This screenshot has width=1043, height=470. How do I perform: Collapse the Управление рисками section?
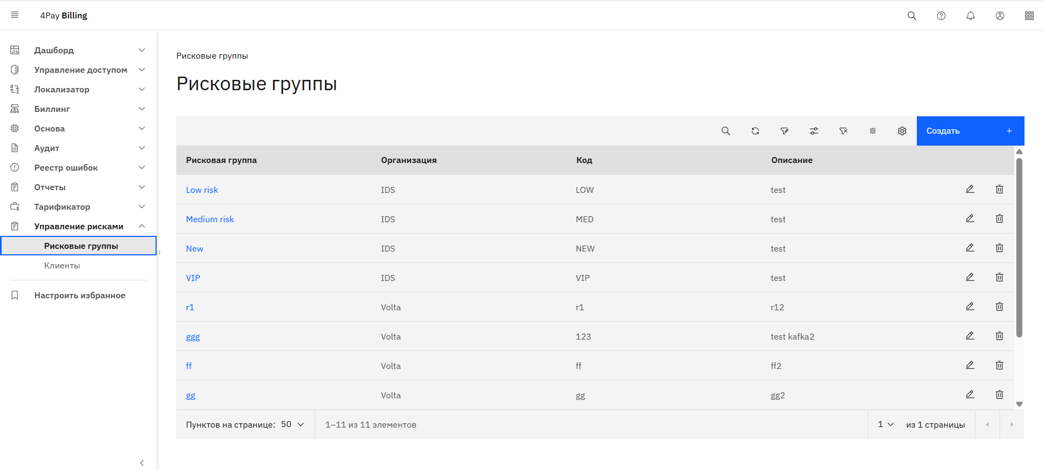142,226
